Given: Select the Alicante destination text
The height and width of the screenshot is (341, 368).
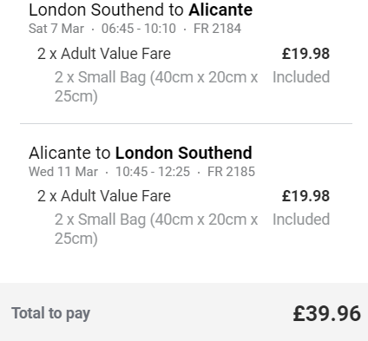Looking at the screenshot, I should 220,10.
